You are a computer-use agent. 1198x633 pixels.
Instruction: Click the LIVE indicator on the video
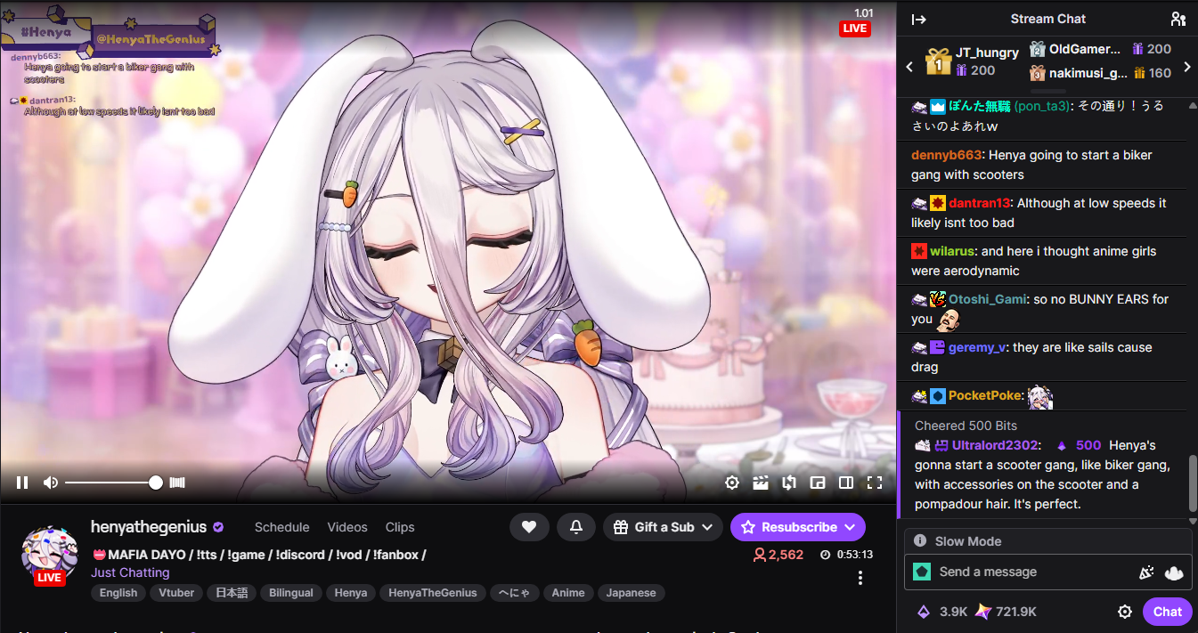[854, 28]
